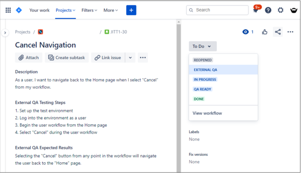Expand the Filters dropdown menu
The image size is (301, 173).
pos(89,10)
